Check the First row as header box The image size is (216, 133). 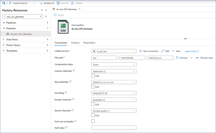point(93,121)
